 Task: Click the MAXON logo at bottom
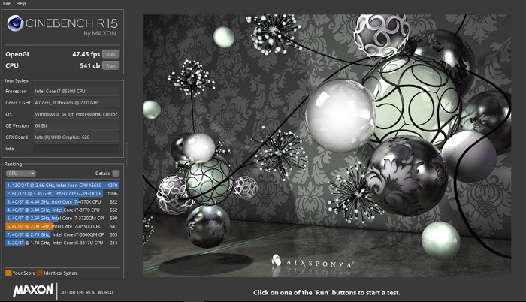tap(33, 291)
